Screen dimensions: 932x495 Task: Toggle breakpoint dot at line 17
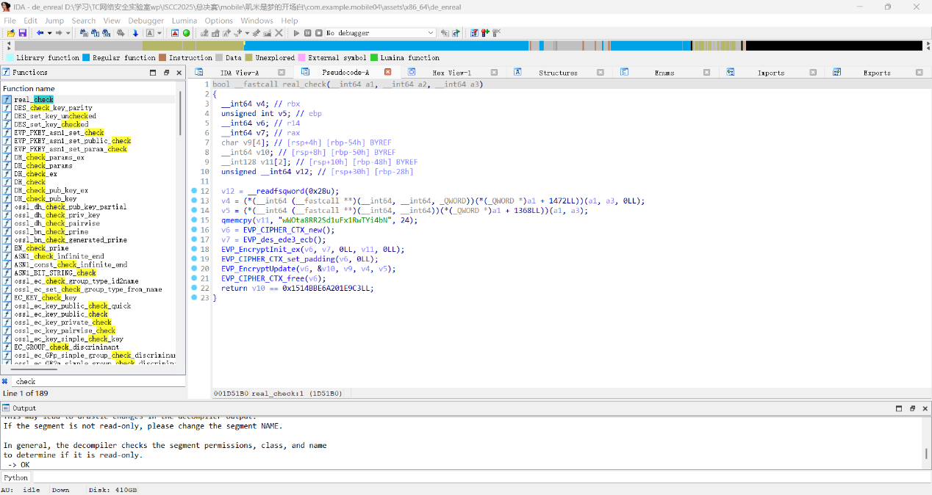point(194,239)
